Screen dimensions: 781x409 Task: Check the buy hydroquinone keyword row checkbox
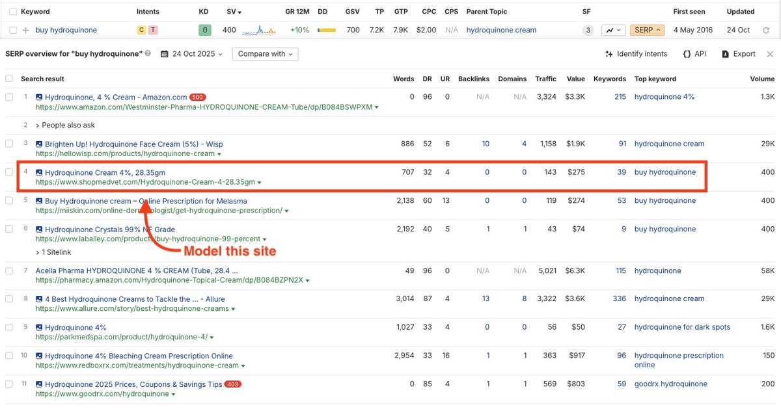[13, 30]
